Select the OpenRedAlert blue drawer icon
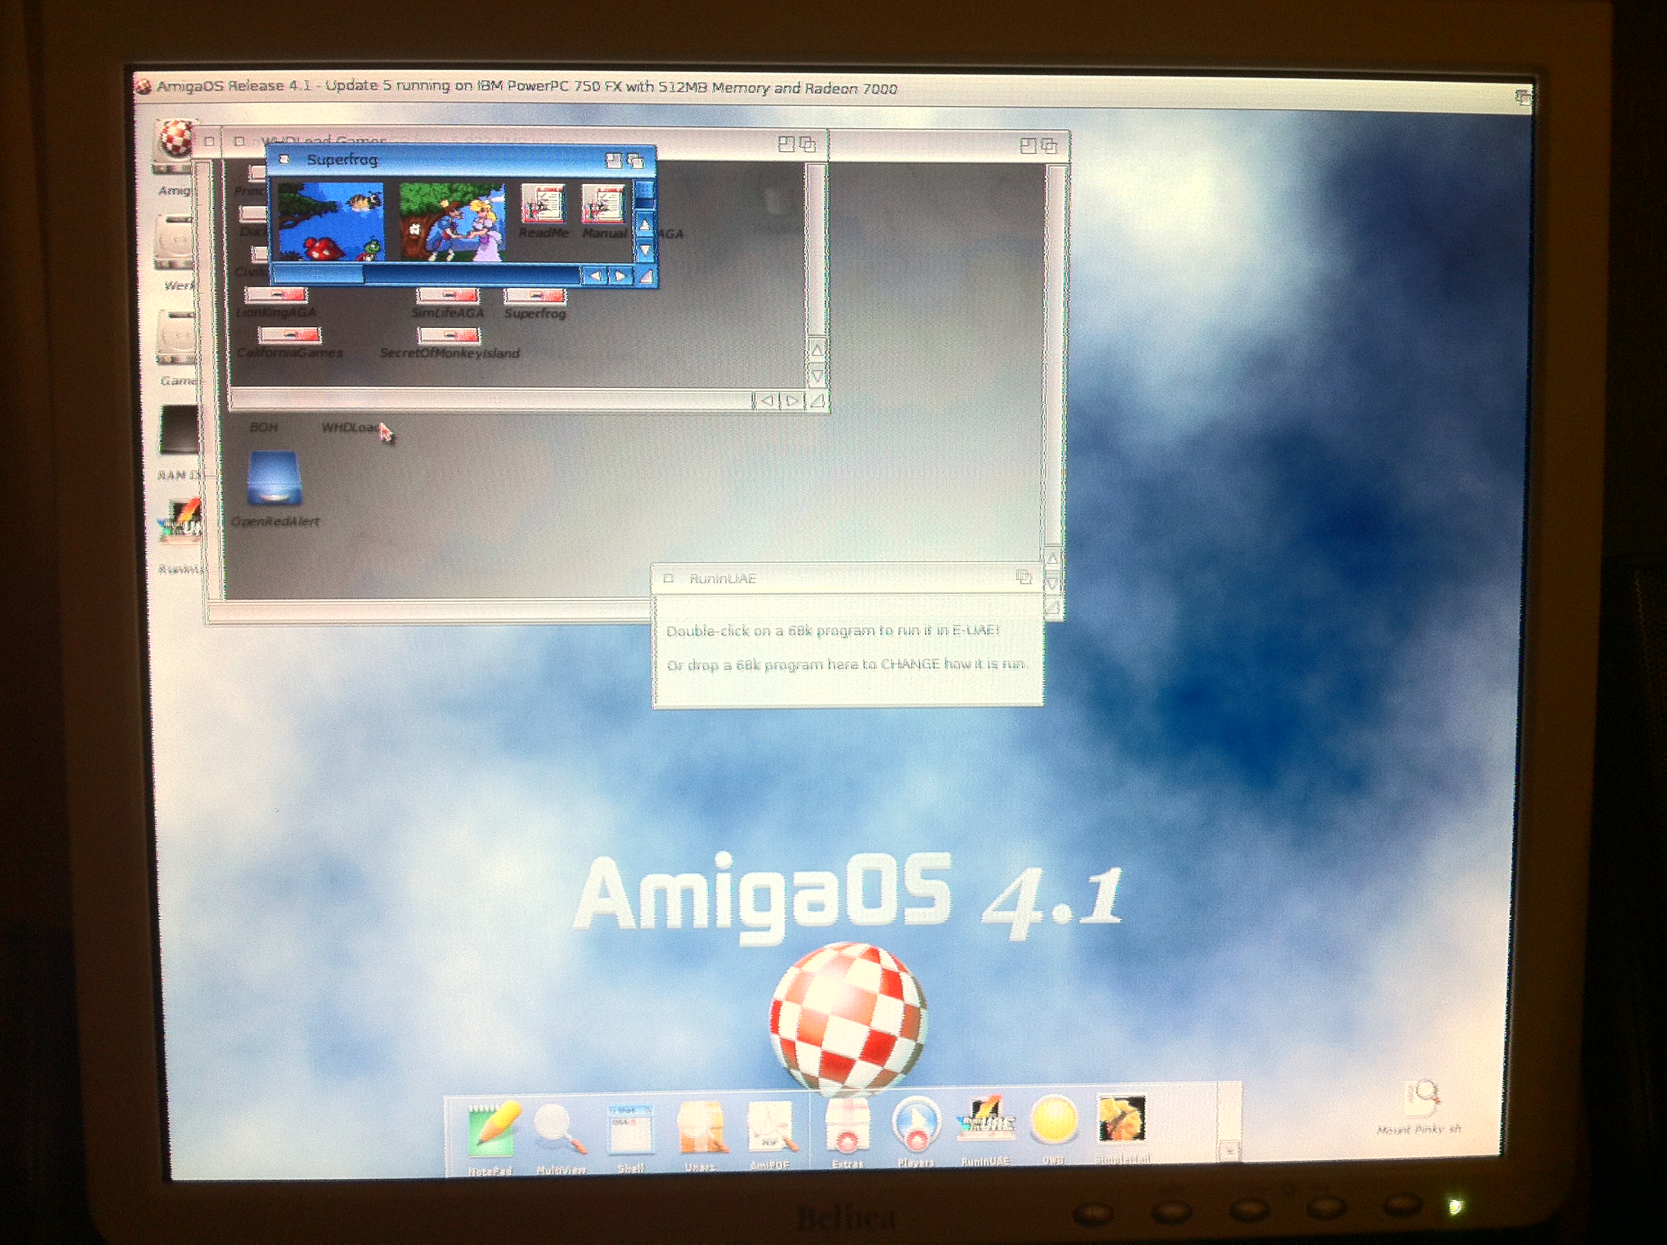 click(275, 478)
